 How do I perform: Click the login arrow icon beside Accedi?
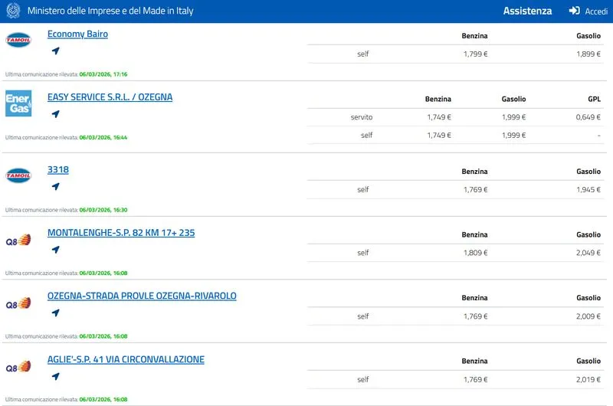click(x=574, y=11)
